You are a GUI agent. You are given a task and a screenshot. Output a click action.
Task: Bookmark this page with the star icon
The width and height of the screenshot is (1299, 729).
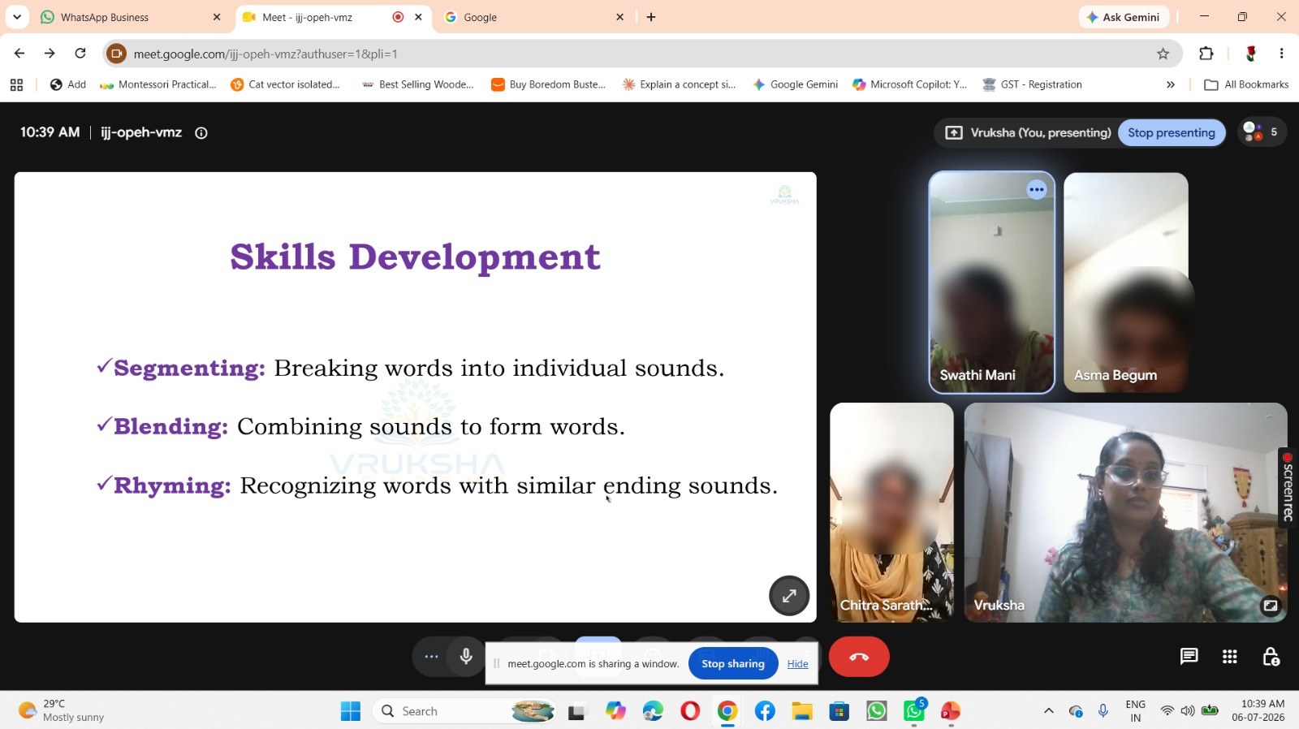[1163, 54]
